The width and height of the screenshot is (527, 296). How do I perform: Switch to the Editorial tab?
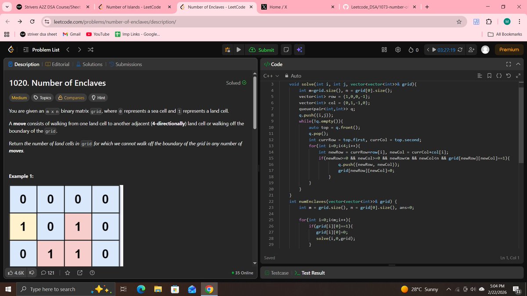click(57, 64)
